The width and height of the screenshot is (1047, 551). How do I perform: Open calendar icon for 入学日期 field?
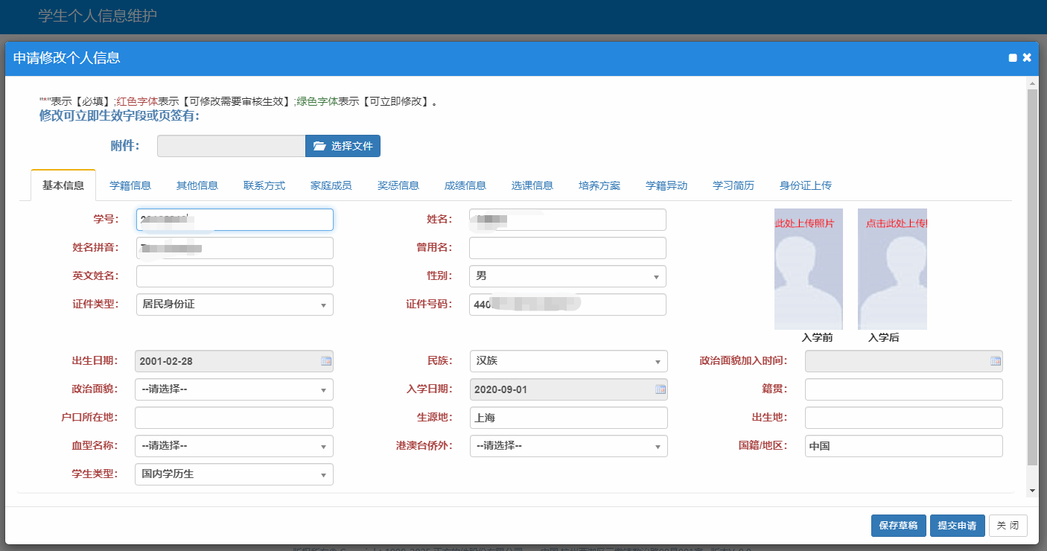[x=660, y=389]
